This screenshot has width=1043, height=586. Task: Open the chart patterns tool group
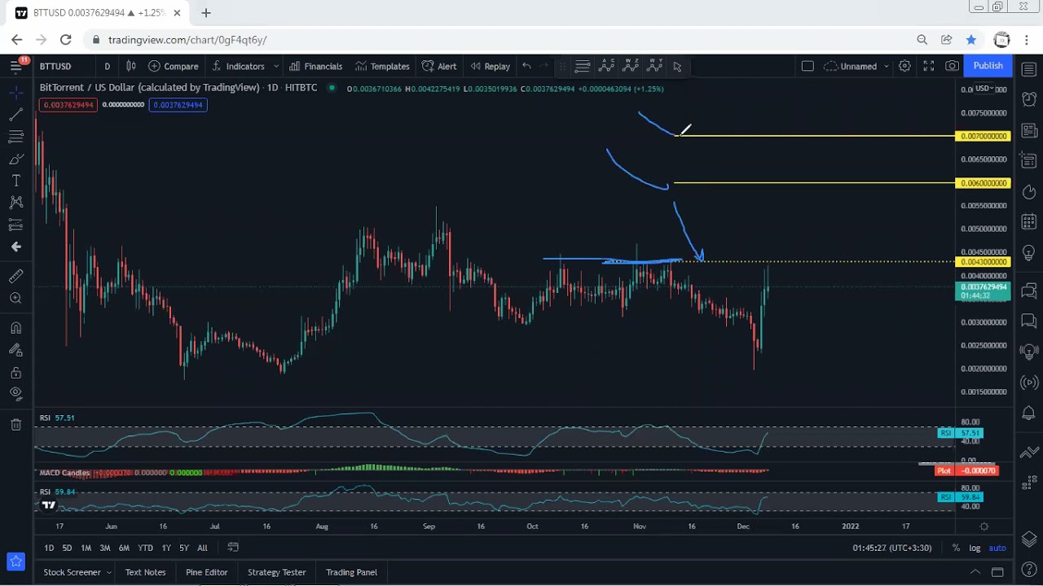click(x=15, y=203)
